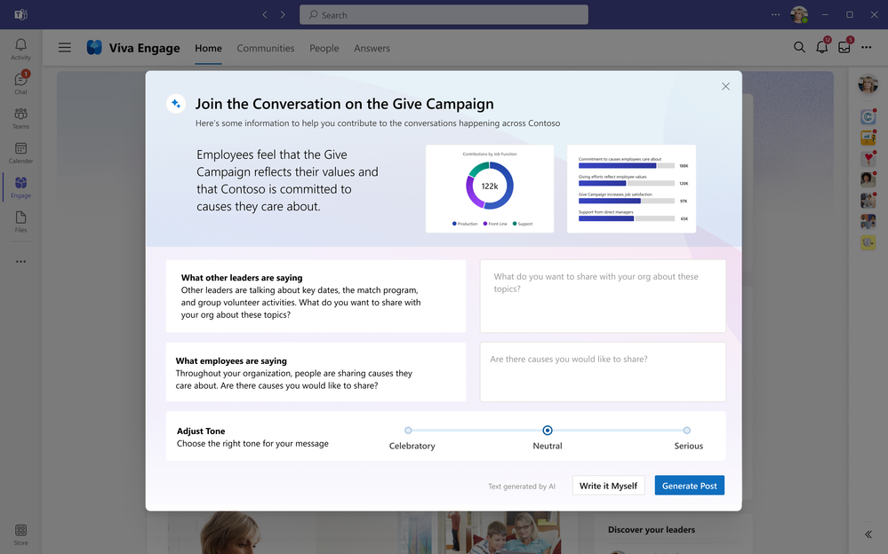Image resolution: width=888 pixels, height=554 pixels.
Task: Click the 'What employees are saying' card
Action: (x=316, y=372)
